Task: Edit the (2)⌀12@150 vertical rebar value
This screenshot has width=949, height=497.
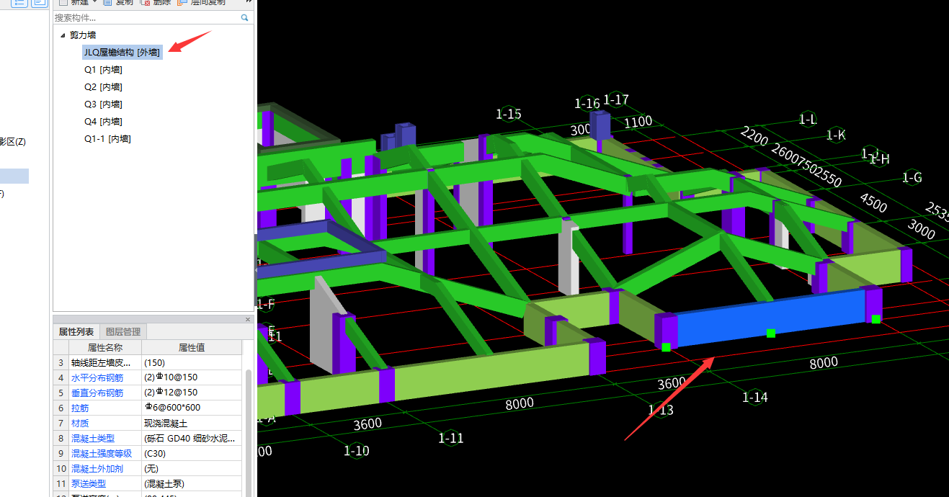Action: [192, 393]
